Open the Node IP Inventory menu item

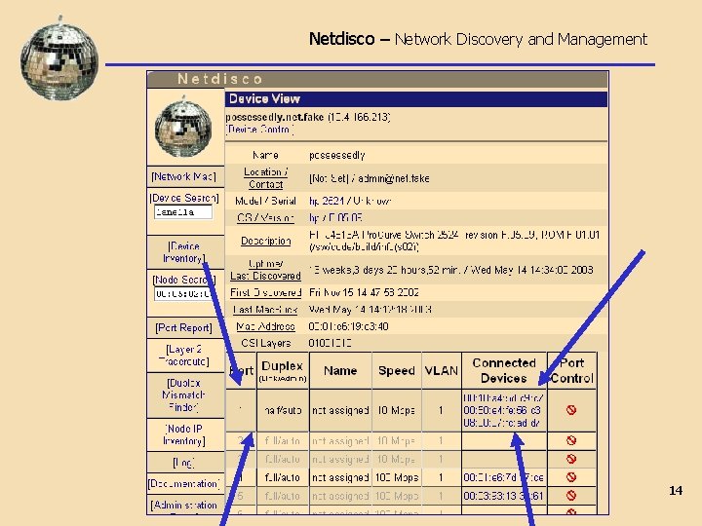[x=184, y=434]
